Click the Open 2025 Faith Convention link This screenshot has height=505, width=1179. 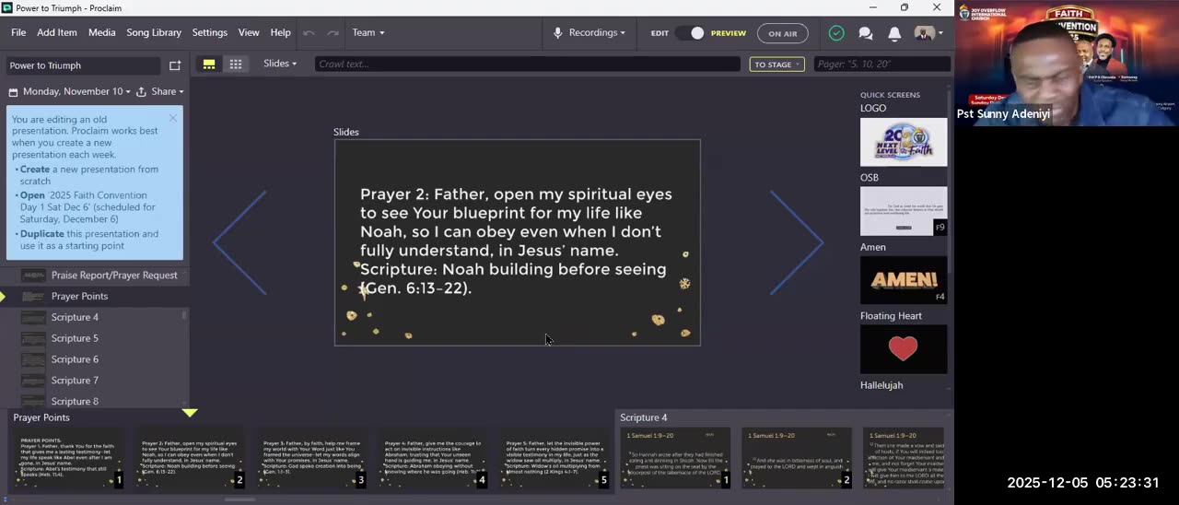32,195
